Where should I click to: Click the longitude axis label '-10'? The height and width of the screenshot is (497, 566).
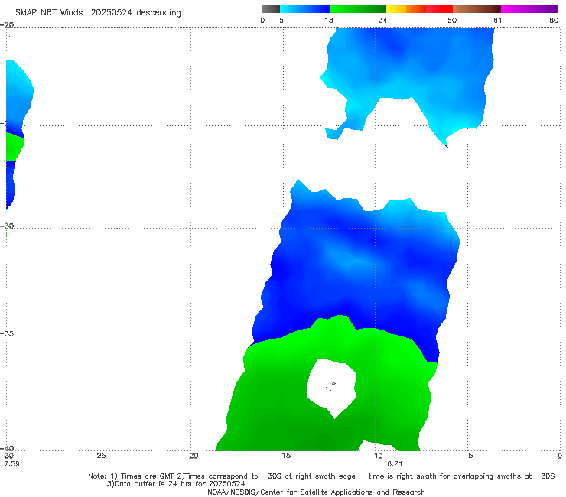[375, 456]
